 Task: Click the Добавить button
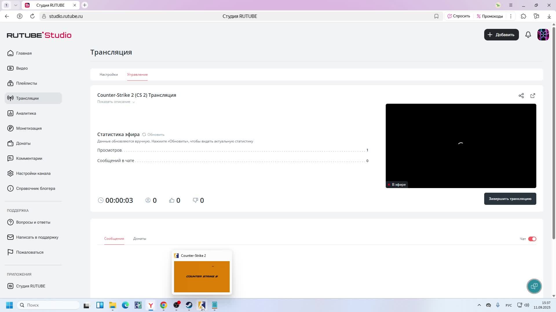point(501,35)
